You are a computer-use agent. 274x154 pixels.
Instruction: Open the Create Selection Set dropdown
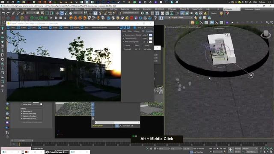click(131, 13)
